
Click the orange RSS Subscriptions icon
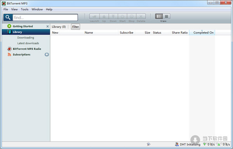coord(9,54)
